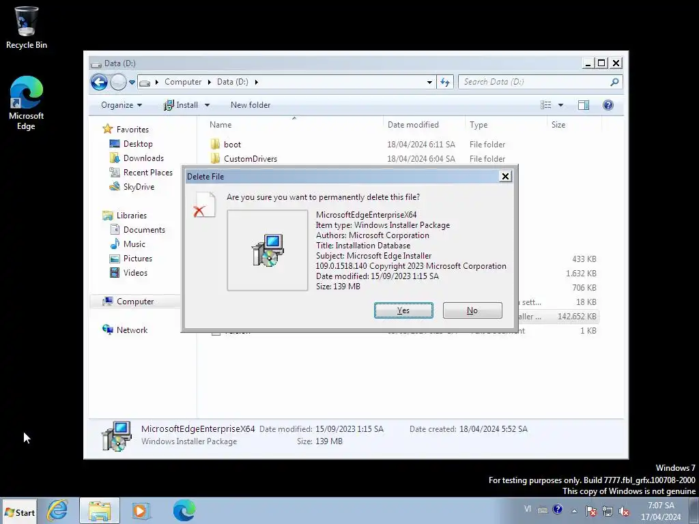Click the Install toolbar button

[x=180, y=105]
